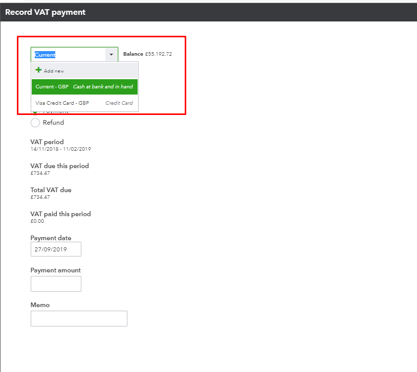417x372 pixels.
Task: Collapse the bank account dropdown arrow
Action: 111,54
